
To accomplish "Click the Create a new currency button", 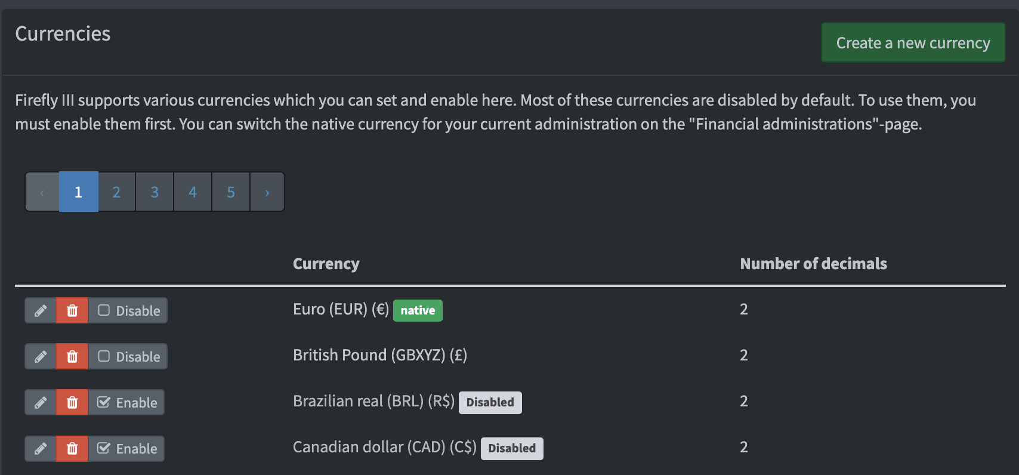I will 913,42.
